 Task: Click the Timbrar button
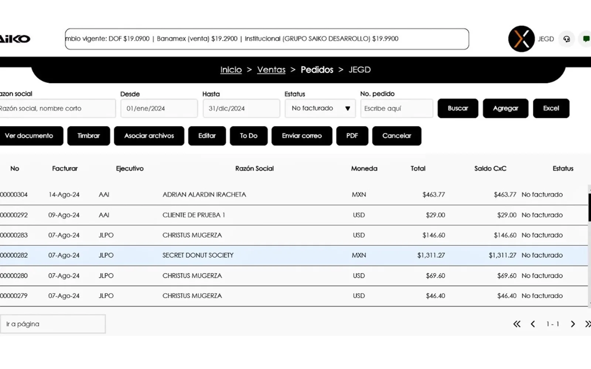[x=89, y=136]
